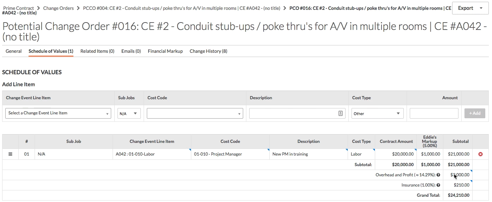
Task: Open the Sub Jobs N/A dropdown
Action: 129,113
